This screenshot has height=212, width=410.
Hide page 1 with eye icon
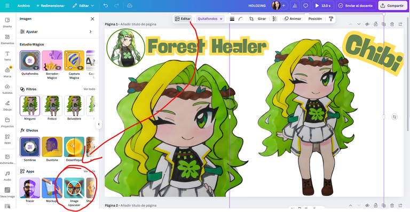[x=367, y=24]
